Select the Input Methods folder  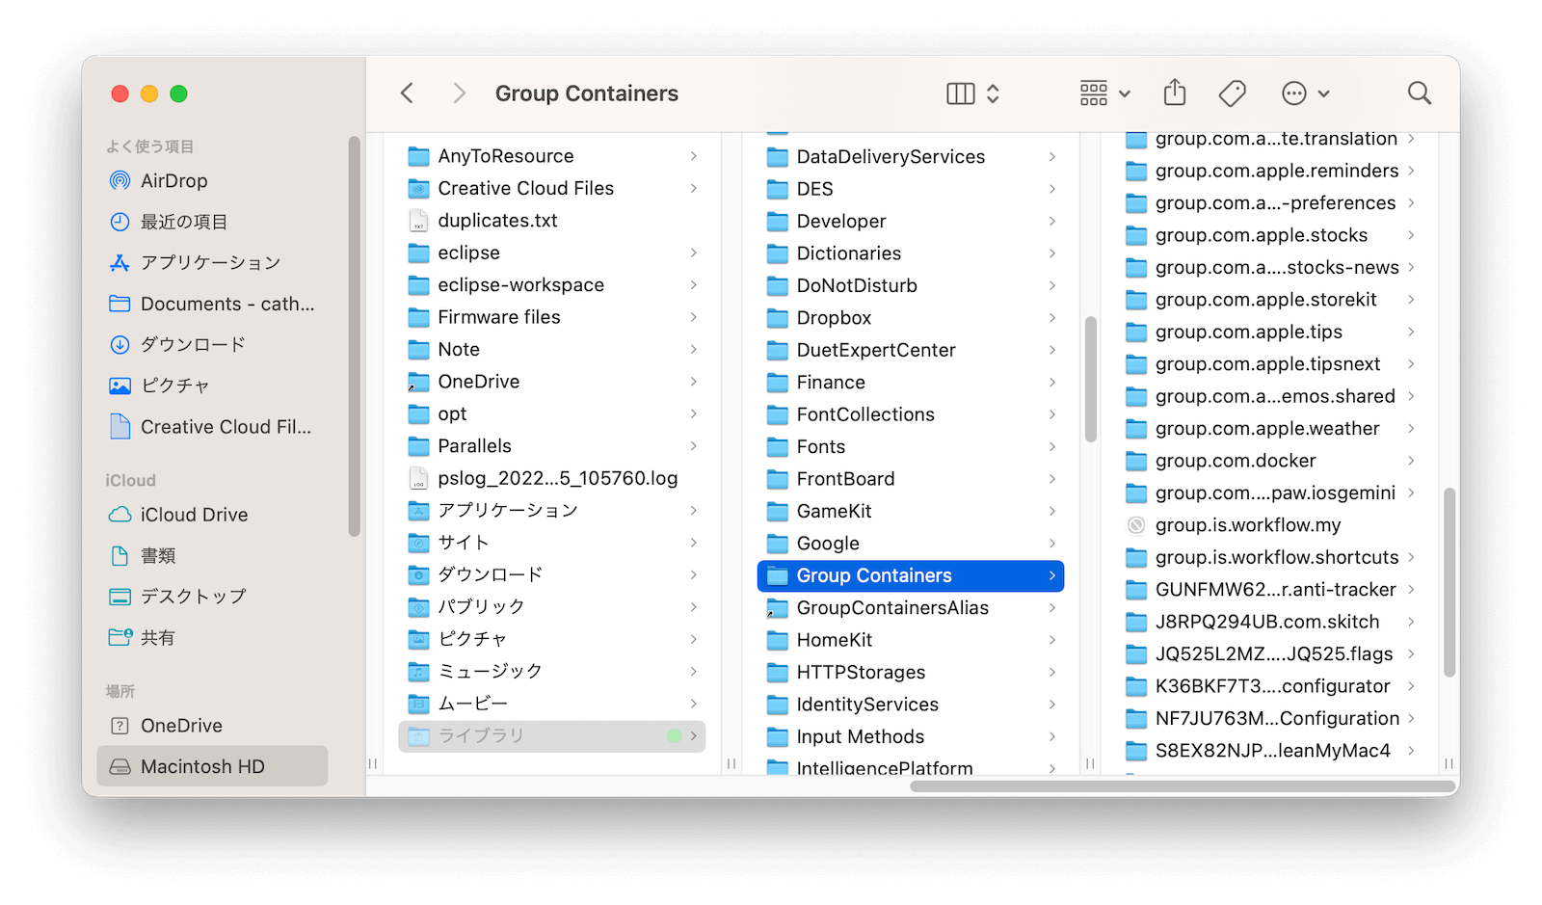pyautogui.click(x=910, y=736)
